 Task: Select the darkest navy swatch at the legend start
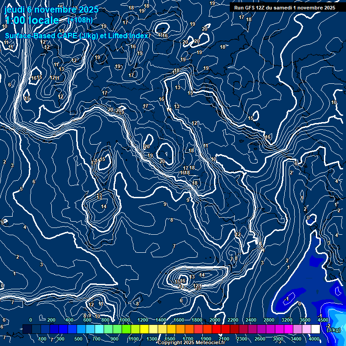click(27, 329)
